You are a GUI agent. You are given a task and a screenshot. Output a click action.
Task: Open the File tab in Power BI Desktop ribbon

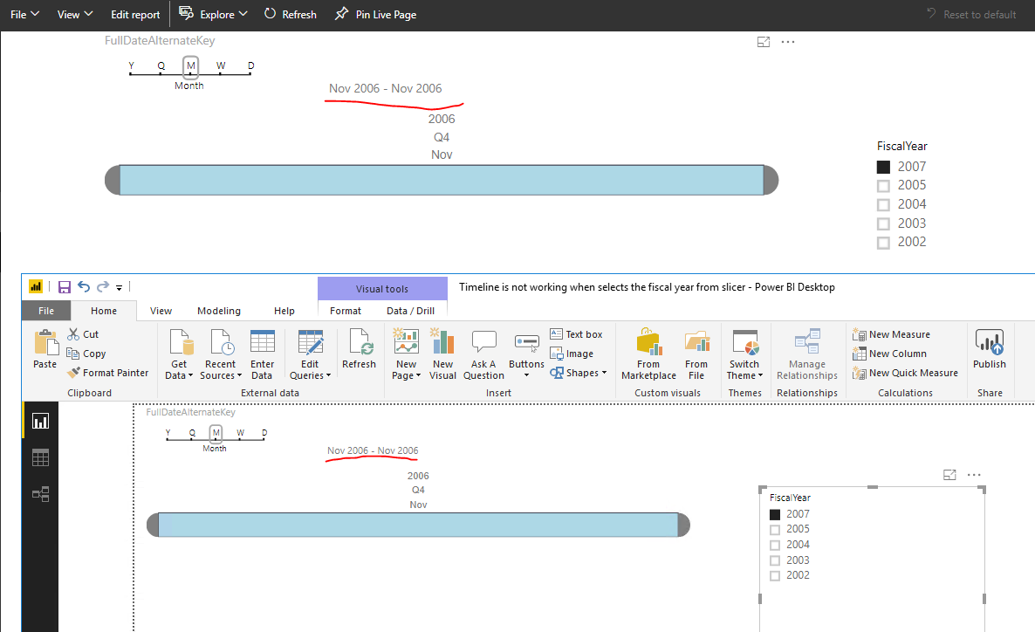click(x=46, y=311)
